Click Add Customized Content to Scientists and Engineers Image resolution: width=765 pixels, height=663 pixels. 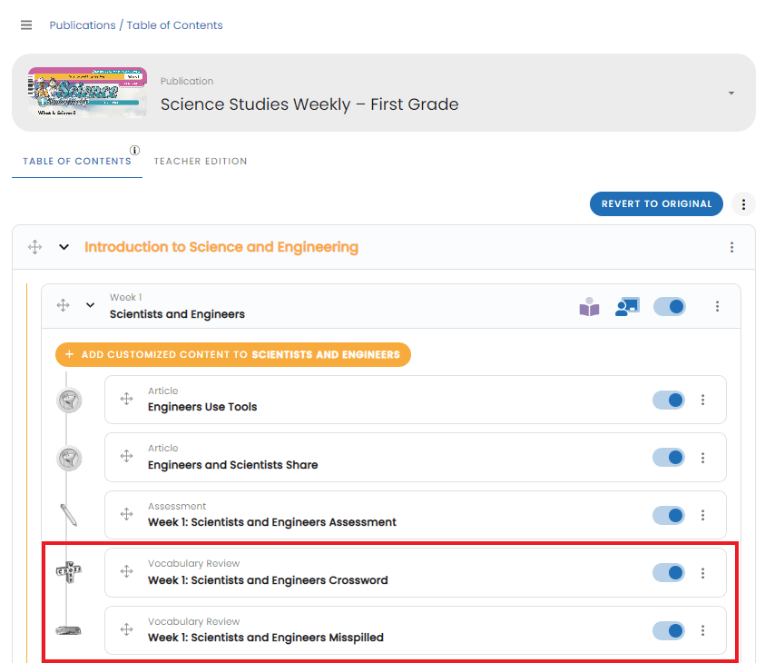[233, 354]
